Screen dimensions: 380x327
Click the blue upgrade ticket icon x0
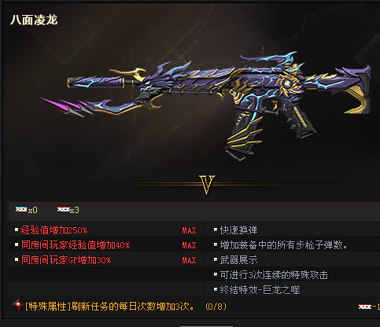pyautogui.click(x=21, y=209)
